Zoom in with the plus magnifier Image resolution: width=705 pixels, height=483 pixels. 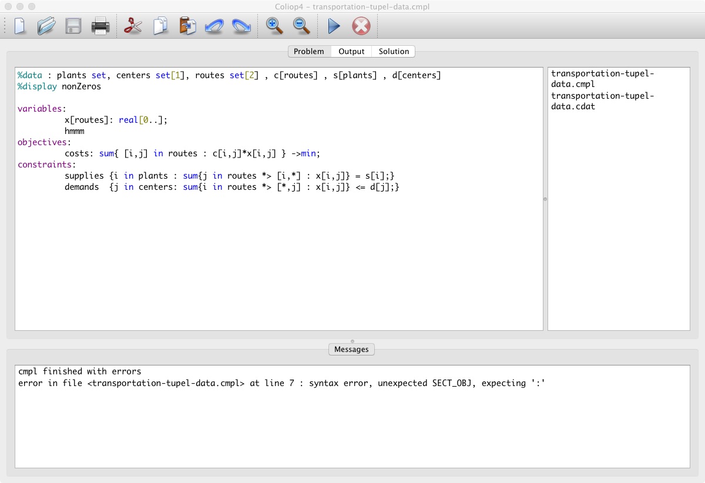click(274, 26)
